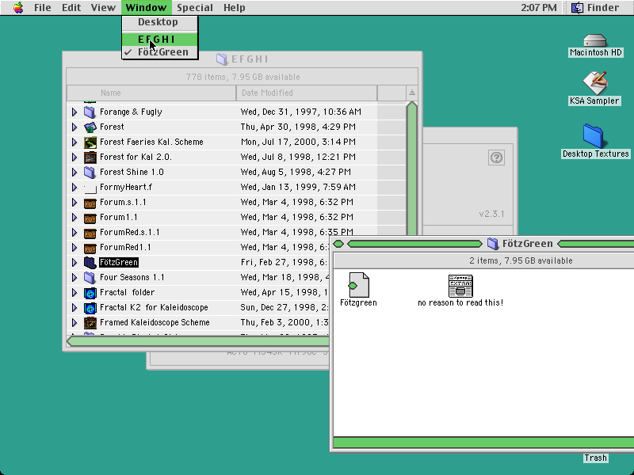This screenshot has width=634, height=475.
Task: Expand Forest Faeries Kal. Scheme disclosure triangle
Action: point(74,142)
